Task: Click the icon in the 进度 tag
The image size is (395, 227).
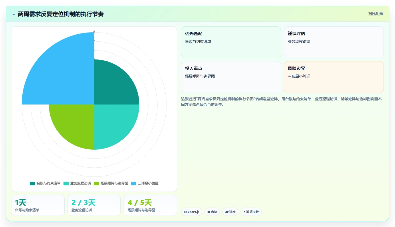Action: (227, 212)
